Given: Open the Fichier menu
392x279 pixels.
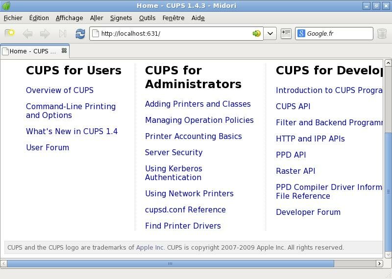Looking at the screenshot, I should (13, 18).
